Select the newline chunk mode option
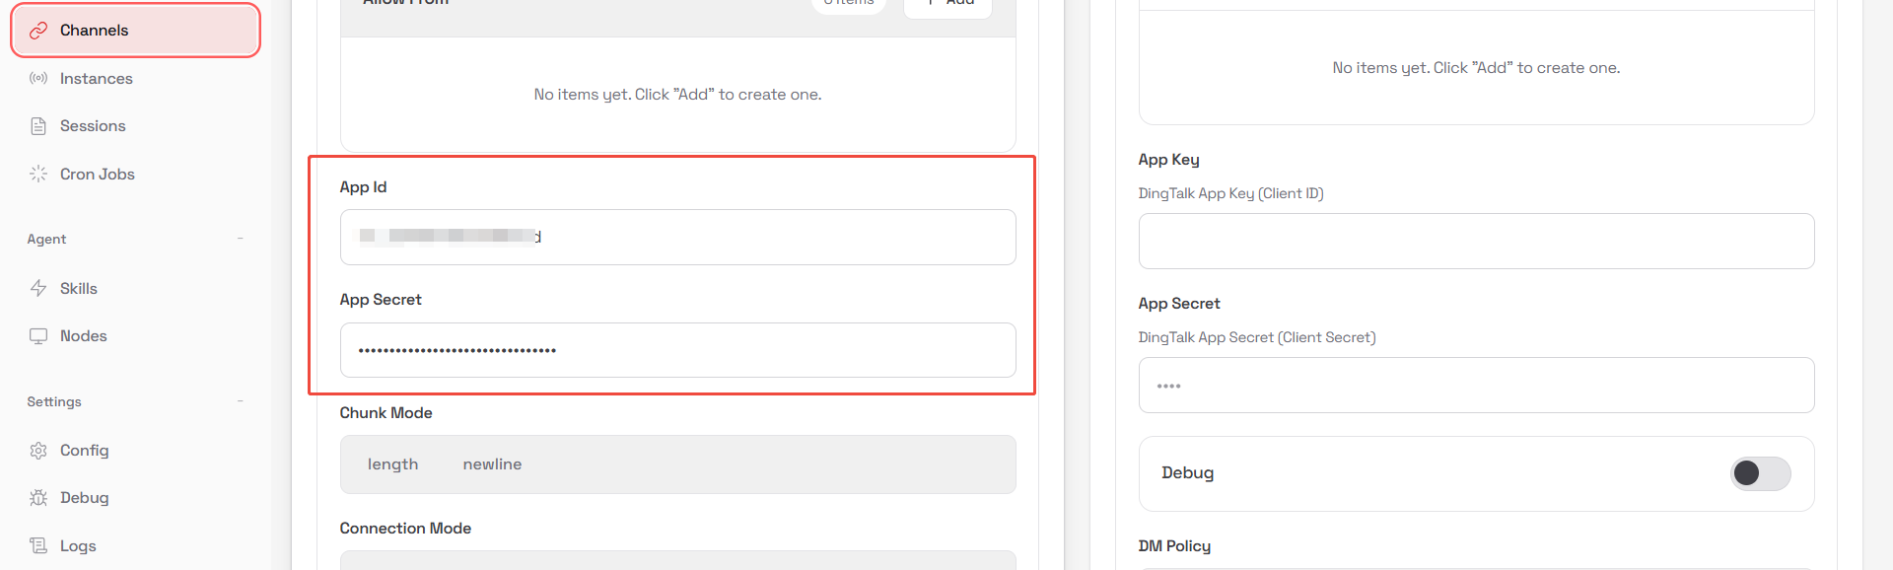The image size is (1893, 570). (x=492, y=464)
